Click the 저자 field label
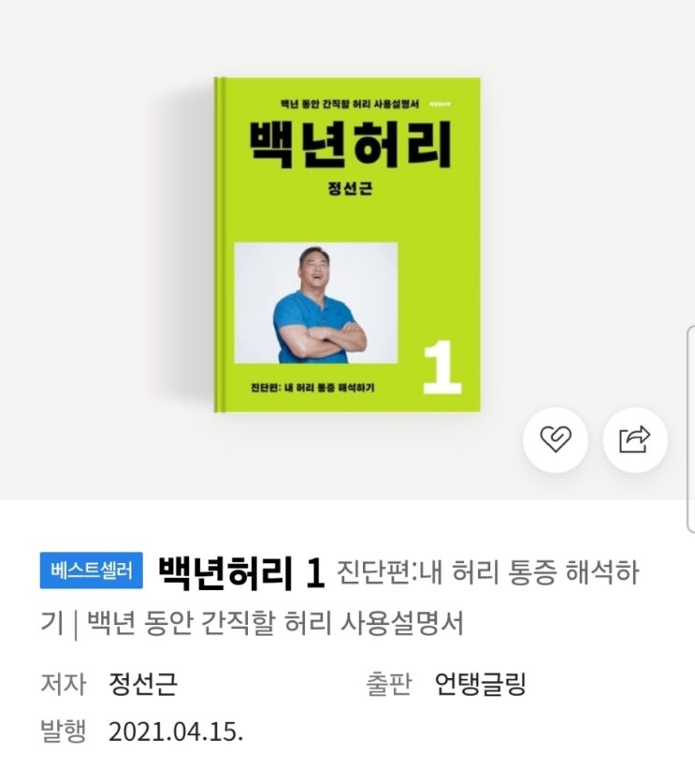Viewport: 695px width, 767px height. [x=63, y=684]
